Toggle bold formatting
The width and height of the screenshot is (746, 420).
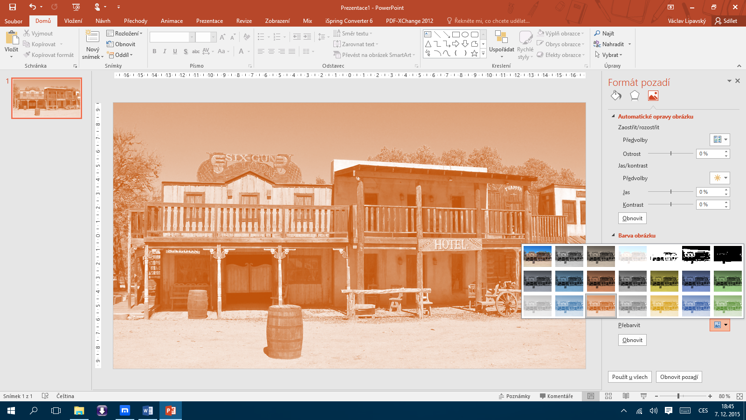pyautogui.click(x=154, y=51)
